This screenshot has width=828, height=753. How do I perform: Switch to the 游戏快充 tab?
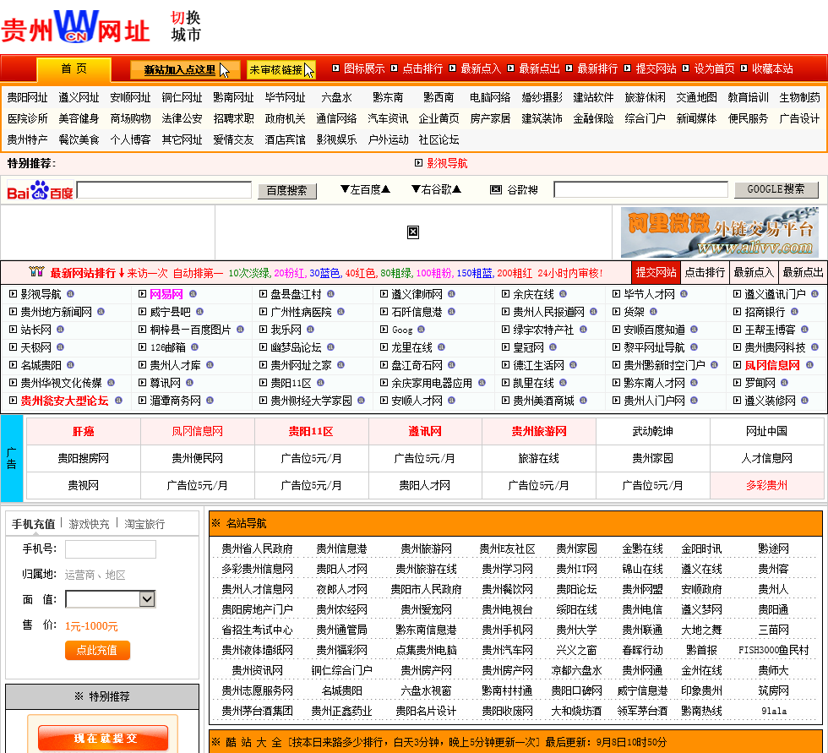point(89,524)
